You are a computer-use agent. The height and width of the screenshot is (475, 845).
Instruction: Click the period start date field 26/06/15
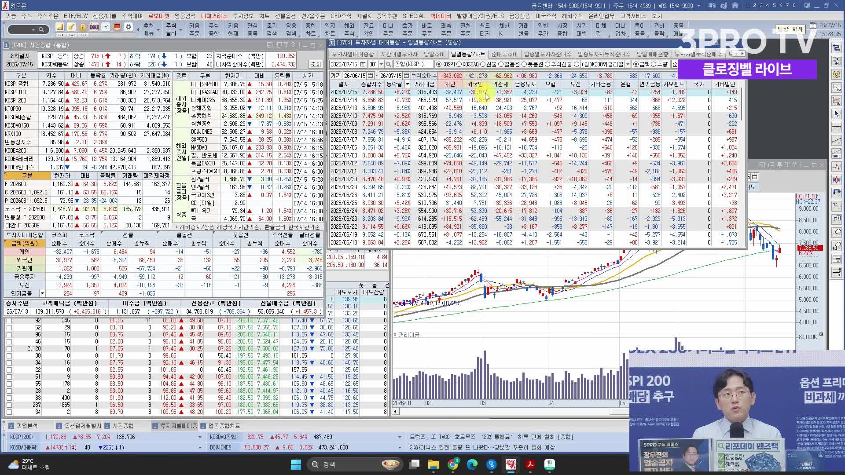tap(354, 76)
